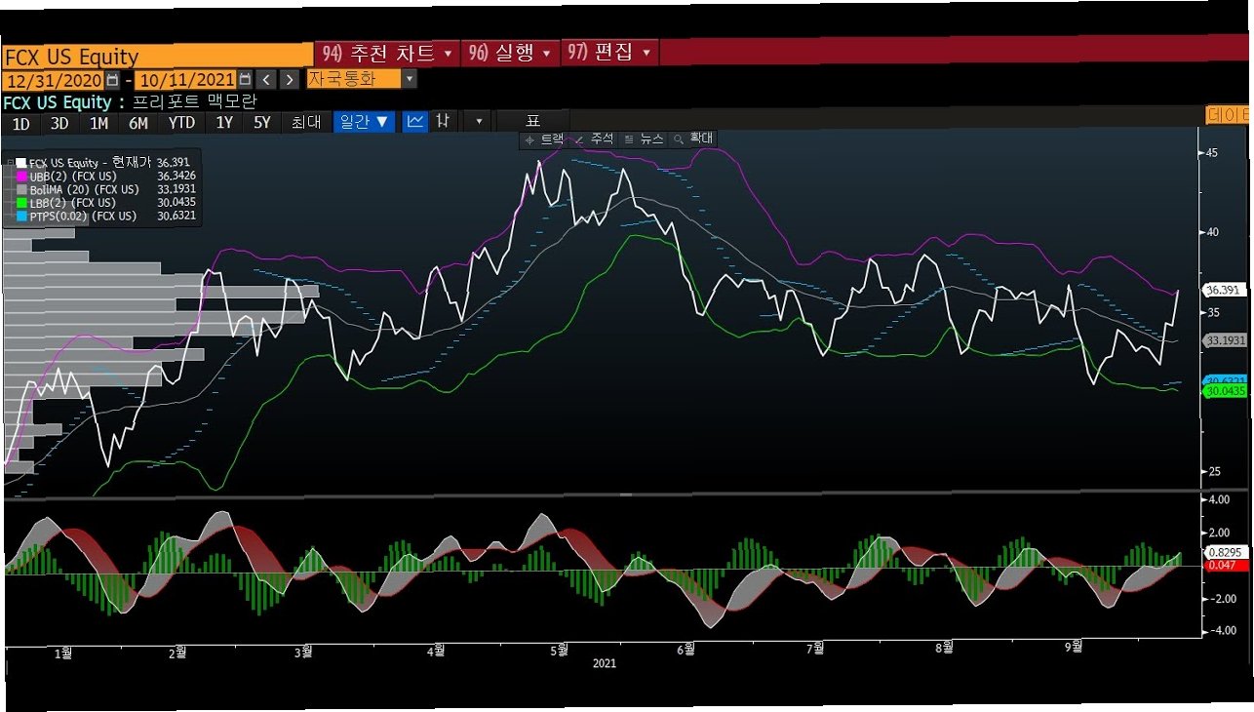This screenshot has height=712, width=1254.
Task: Click 자국통화 currency field
Action: tap(354, 79)
